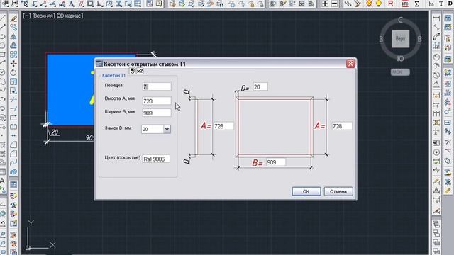Click the minus icon in top toolbar
Viewport: 454px width, 255px height.
[x=334, y=4]
